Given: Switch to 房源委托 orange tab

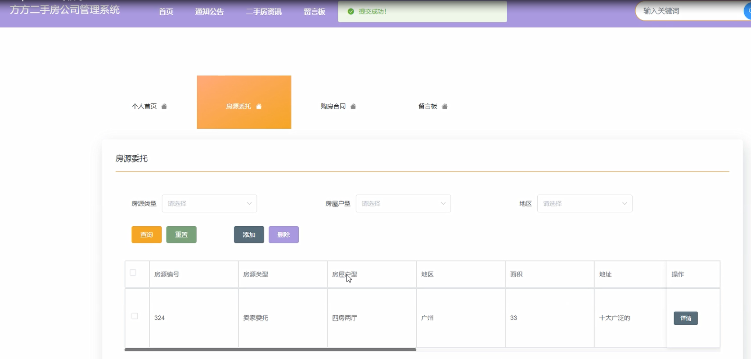Looking at the screenshot, I should [x=244, y=102].
